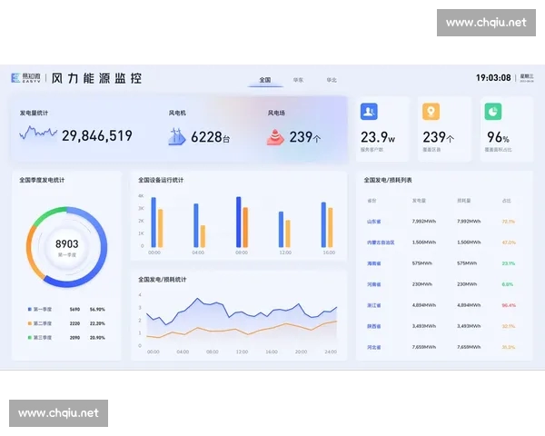This screenshot has width=545, height=436.
Task: Open the 浙江省 province link
Action: click(x=373, y=305)
